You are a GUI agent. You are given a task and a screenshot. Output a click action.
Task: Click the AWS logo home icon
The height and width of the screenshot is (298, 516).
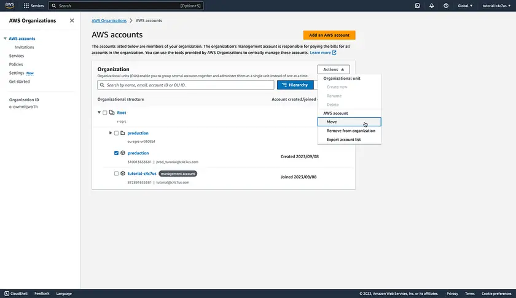click(x=10, y=6)
